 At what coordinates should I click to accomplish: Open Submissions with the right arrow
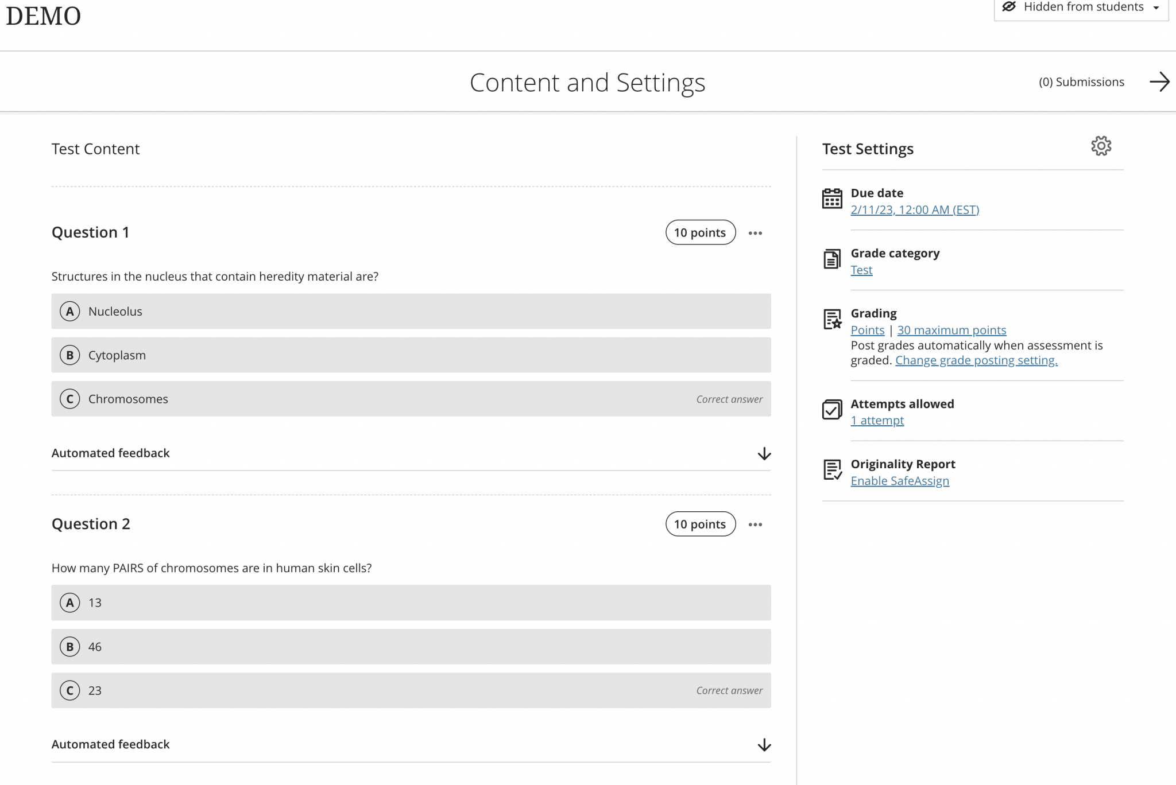(1159, 81)
